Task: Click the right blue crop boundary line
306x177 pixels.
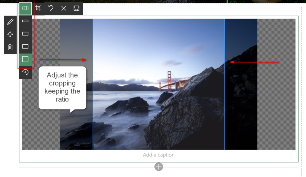Action: 225,84
